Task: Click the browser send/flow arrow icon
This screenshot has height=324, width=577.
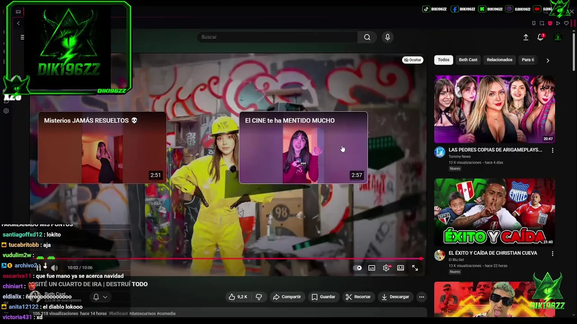Action: coord(558,23)
